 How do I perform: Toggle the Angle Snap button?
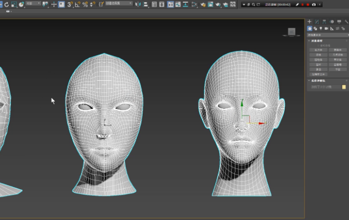click(77, 4)
